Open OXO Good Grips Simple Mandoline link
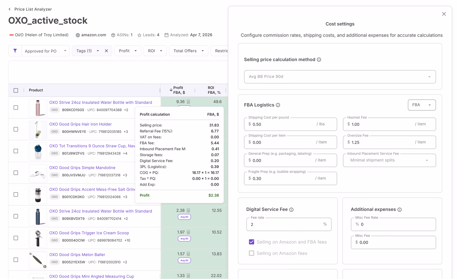Screen dimensions: 457x279 (82, 168)
